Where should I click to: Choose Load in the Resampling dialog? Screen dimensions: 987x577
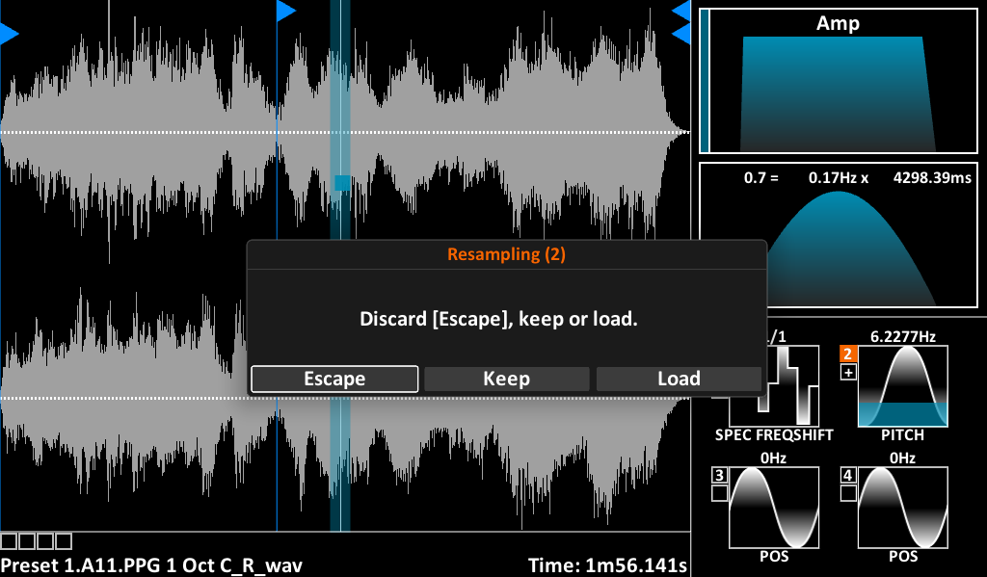[x=679, y=379]
